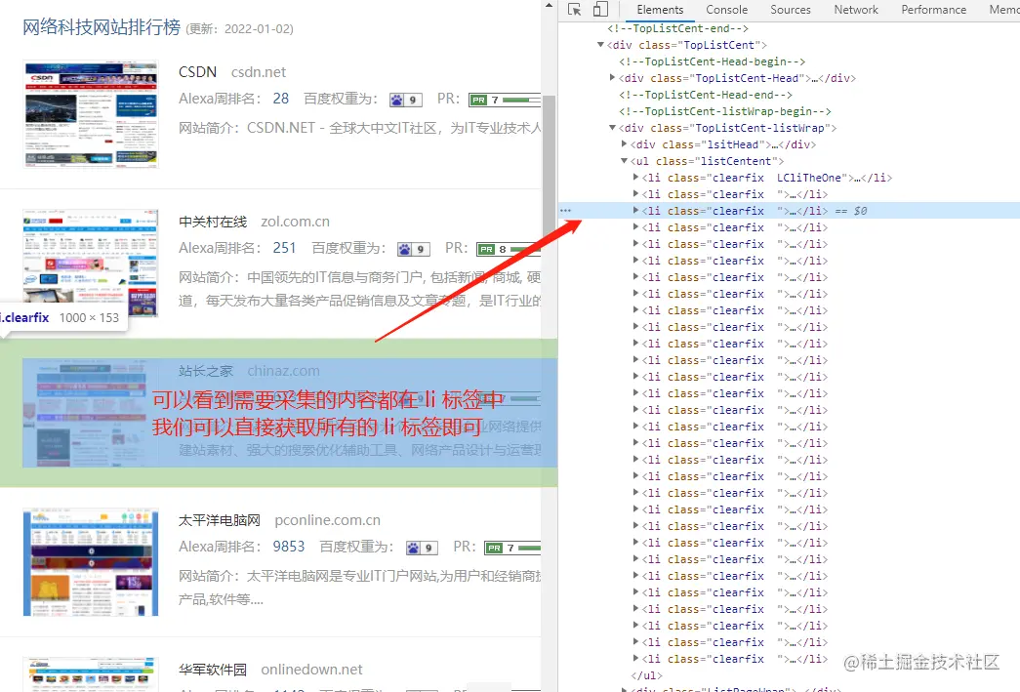The width and height of the screenshot is (1020, 692).
Task: Click Alexa rank value 28
Action: click(280, 99)
